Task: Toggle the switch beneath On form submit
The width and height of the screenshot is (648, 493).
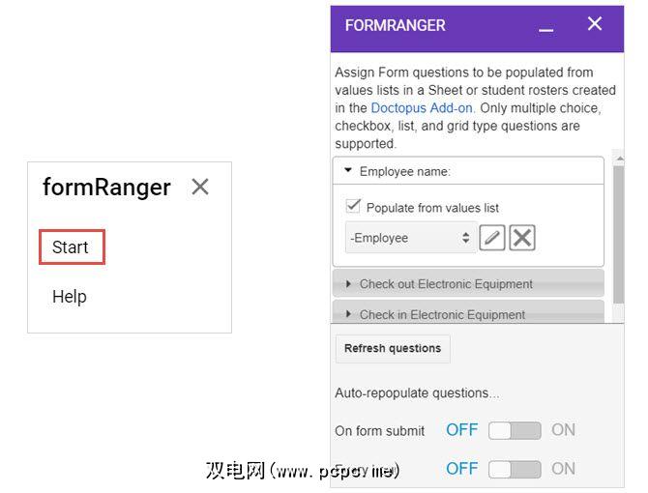Action: 514,469
